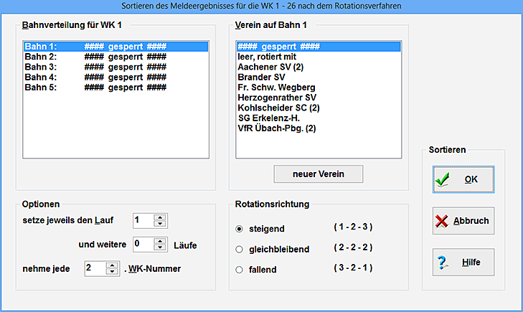Click the WK-Nummer input field
The width and height of the screenshot is (523, 312).
(x=95, y=268)
